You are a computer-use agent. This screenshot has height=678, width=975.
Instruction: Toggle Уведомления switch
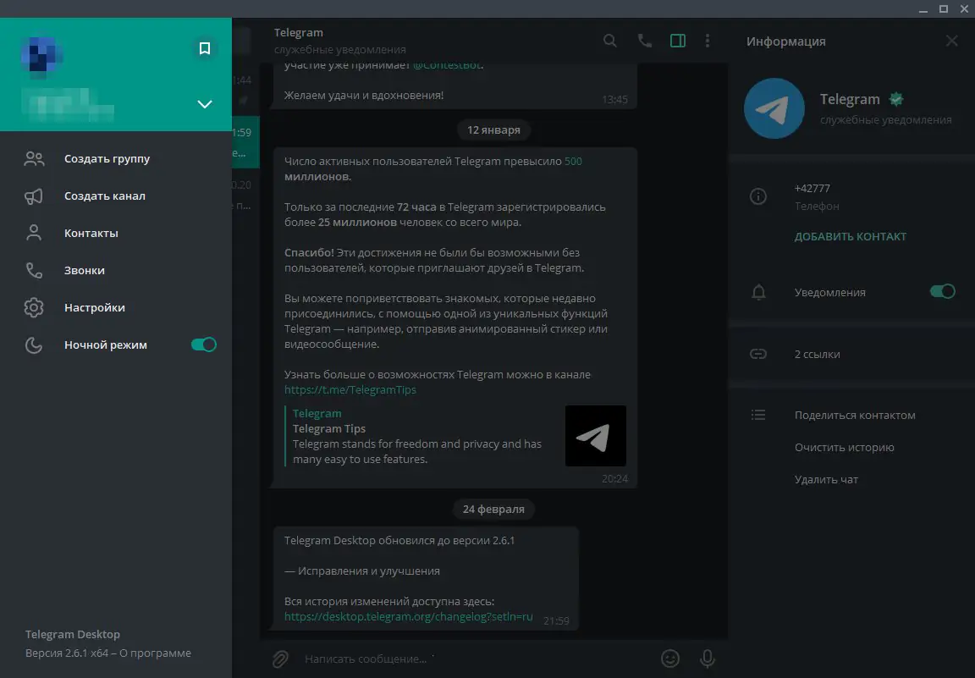coord(942,292)
